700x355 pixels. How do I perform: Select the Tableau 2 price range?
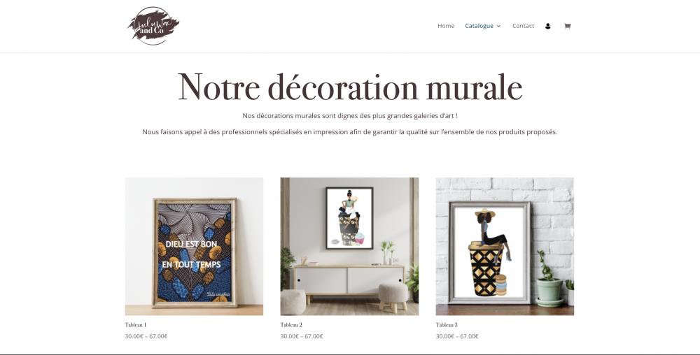302,336
